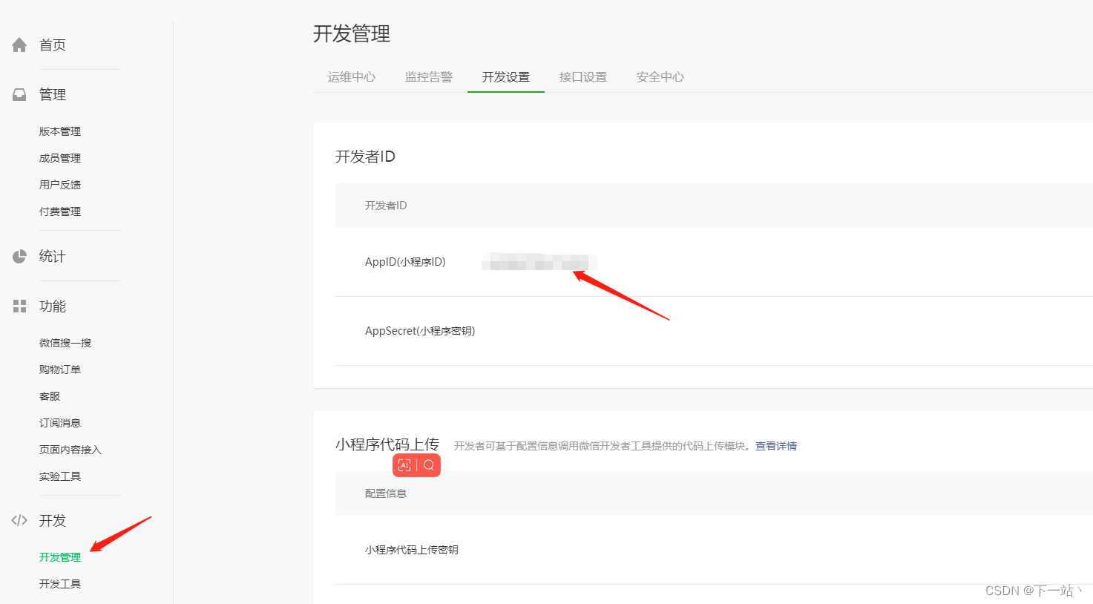
Task: Open 成员管理 page
Action: tap(60, 158)
